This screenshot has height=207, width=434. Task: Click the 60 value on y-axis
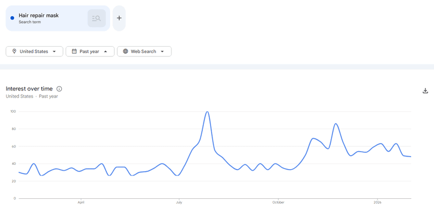(14, 146)
